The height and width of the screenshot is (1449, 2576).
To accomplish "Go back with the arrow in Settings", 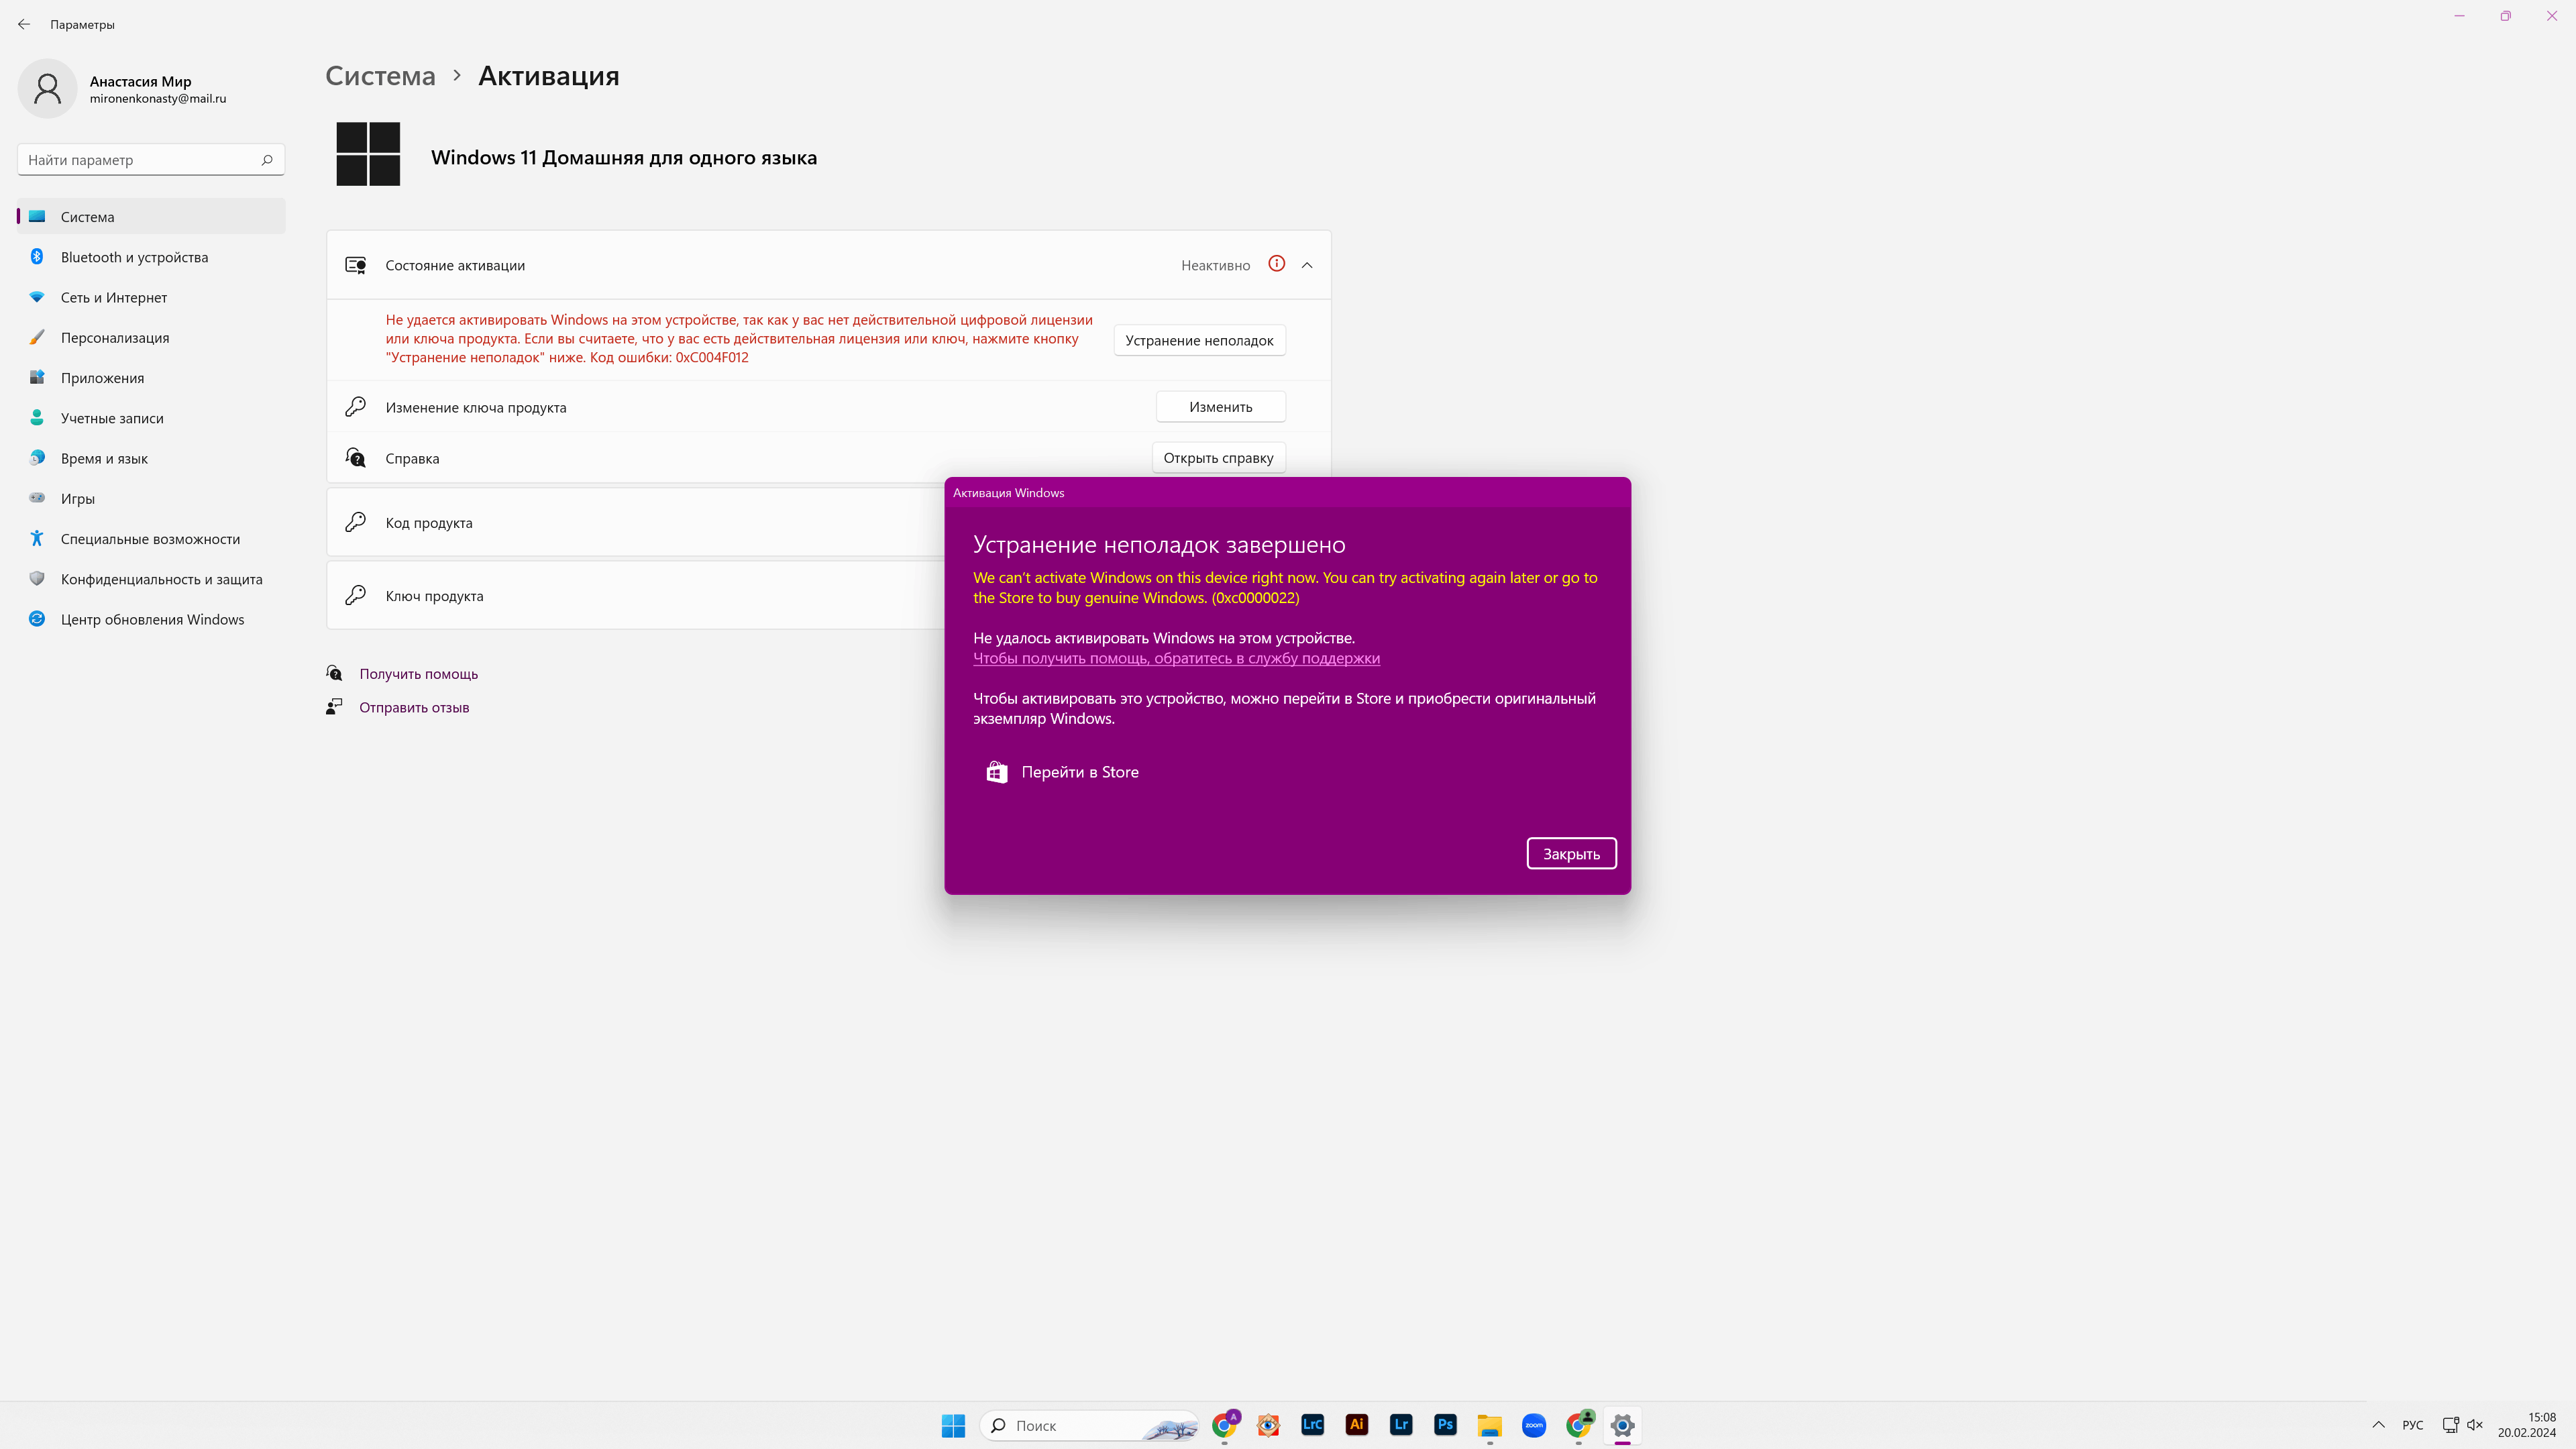I will pos(24,24).
